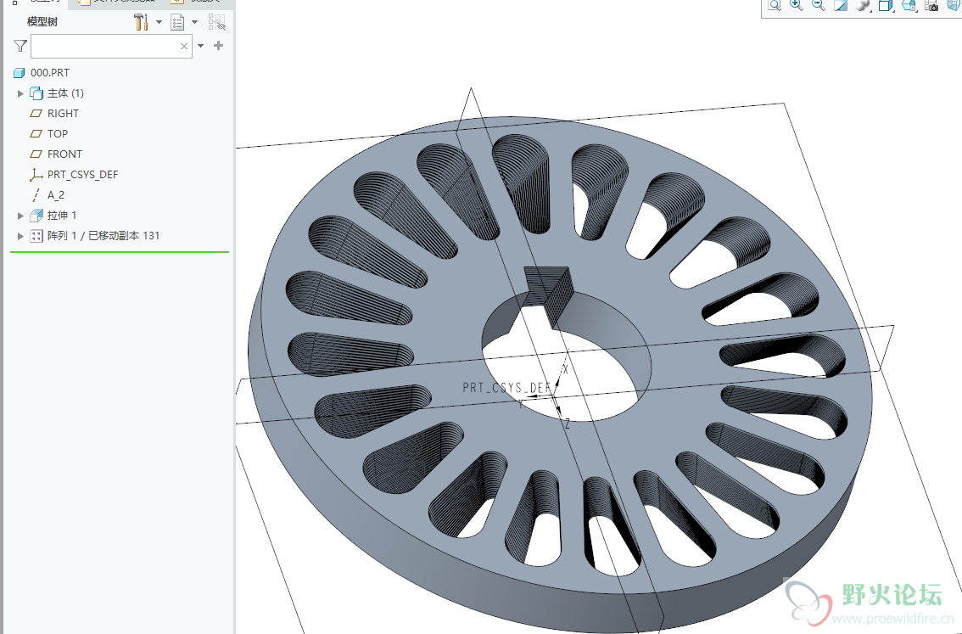Select the RIGHT datum plane
Screen dimensions: 962x634
pos(63,114)
